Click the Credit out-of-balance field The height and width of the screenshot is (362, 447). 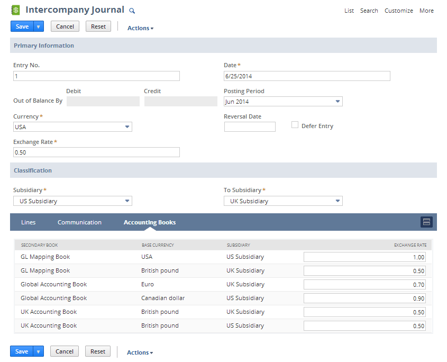[x=181, y=101]
